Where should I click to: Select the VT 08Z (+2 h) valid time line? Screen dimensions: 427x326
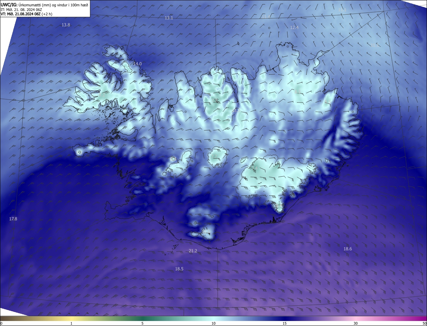point(26,14)
